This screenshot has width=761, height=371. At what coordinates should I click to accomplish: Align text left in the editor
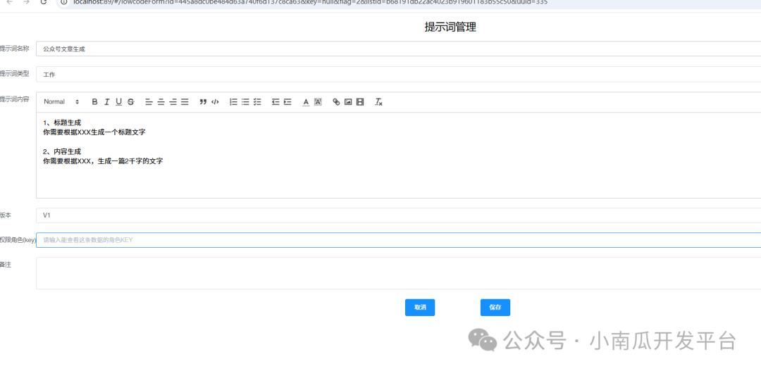149,102
